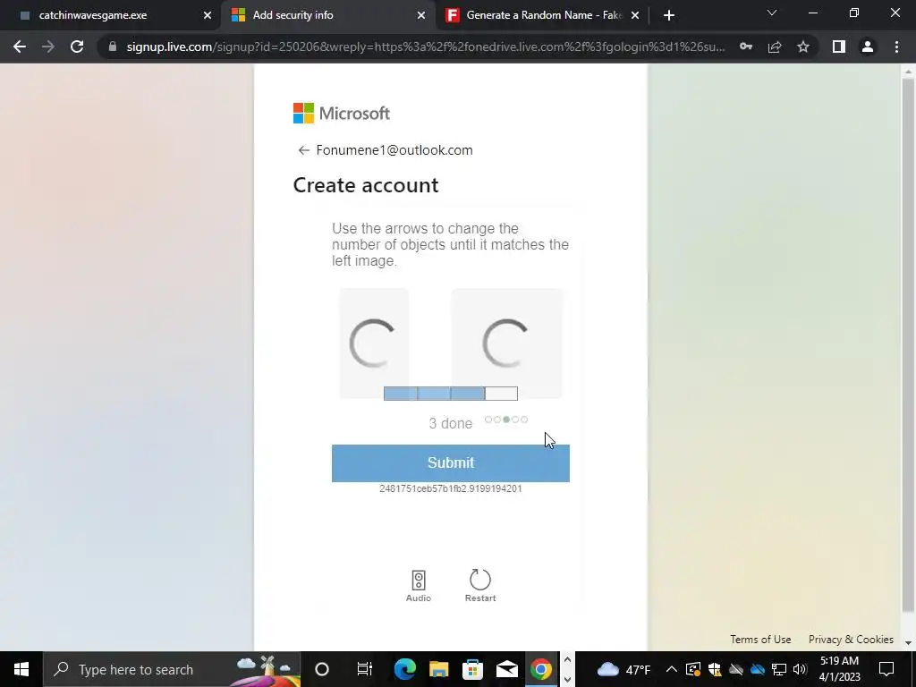This screenshot has width=916, height=687.
Task: Click the puzzle progress bar
Action: coord(451,394)
